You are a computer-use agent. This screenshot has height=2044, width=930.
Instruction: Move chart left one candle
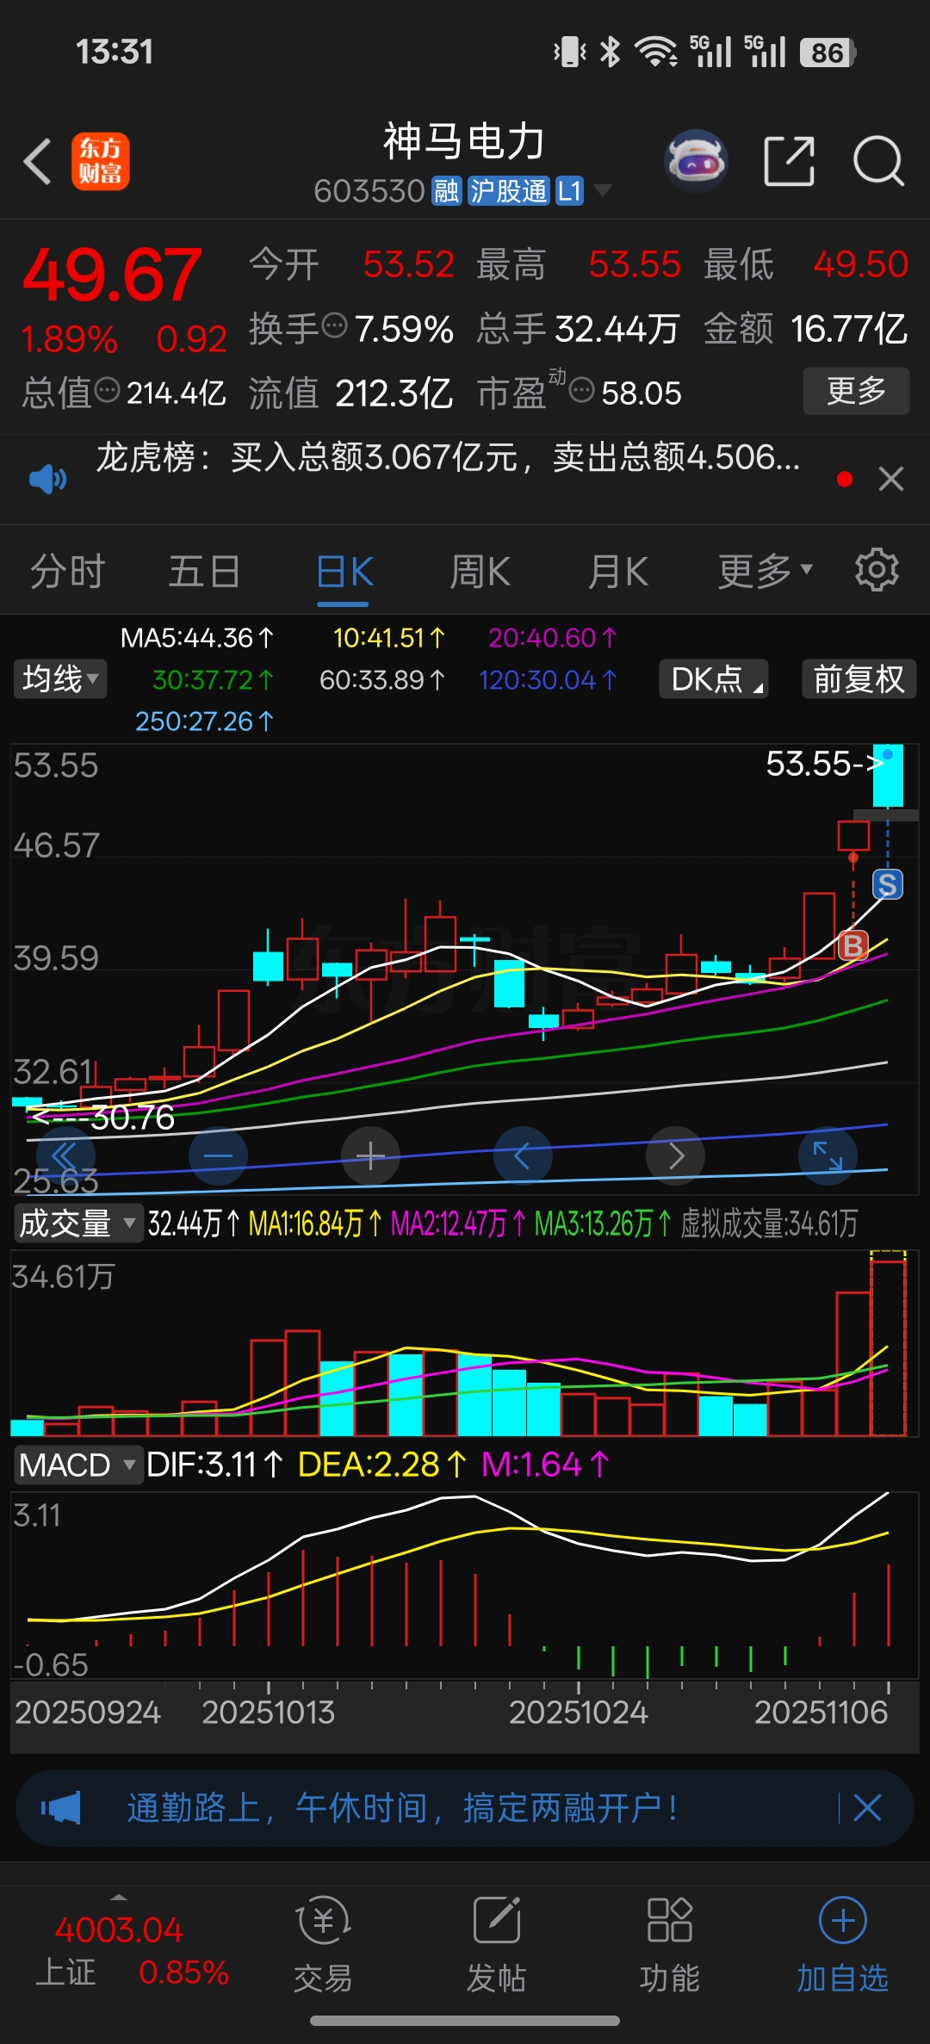point(523,1155)
